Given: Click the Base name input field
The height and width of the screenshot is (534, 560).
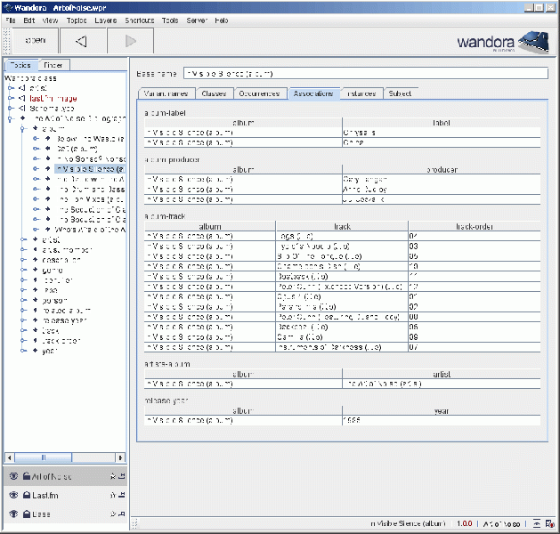Looking at the screenshot, I should 365,73.
